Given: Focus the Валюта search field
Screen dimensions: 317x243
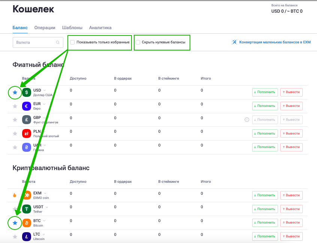Looking at the screenshot, I should (x=38, y=42).
